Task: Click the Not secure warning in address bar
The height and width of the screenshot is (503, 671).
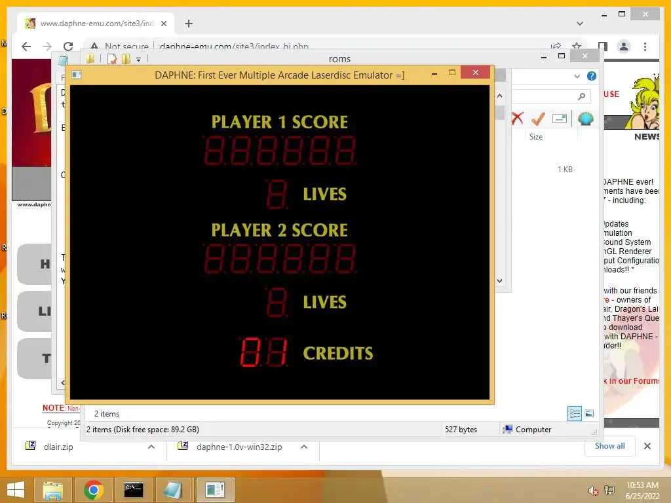Action: pyautogui.click(x=120, y=47)
